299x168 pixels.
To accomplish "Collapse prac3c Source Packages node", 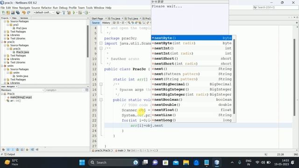I will pyautogui.click(x=5, y=45).
